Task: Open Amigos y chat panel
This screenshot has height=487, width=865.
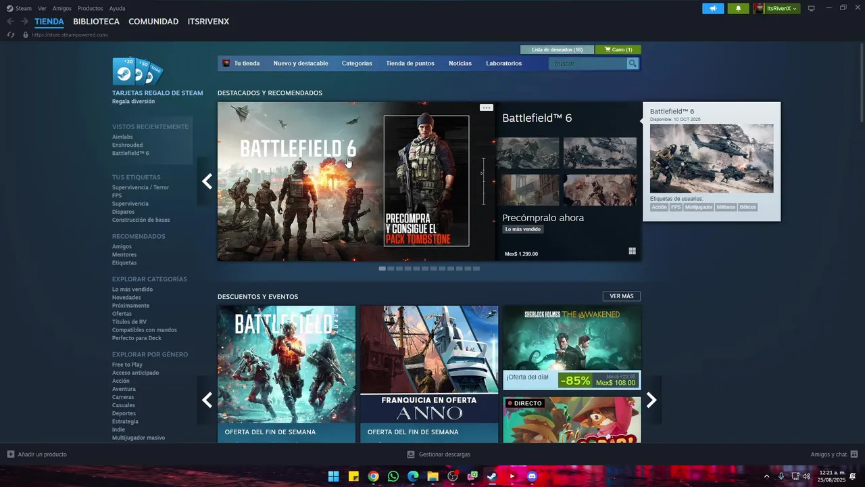Action: click(834, 455)
